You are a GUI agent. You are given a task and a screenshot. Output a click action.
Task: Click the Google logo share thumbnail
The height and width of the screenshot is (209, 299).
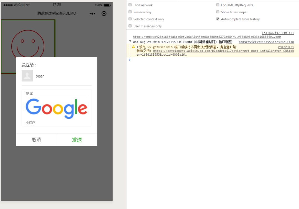[56, 109]
